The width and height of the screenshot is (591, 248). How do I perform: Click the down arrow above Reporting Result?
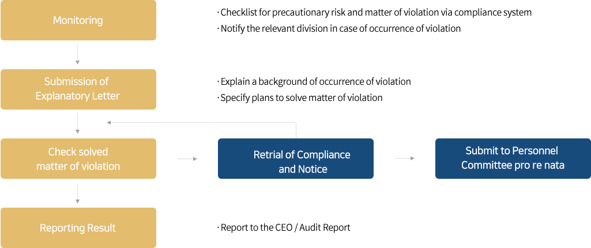(x=77, y=193)
